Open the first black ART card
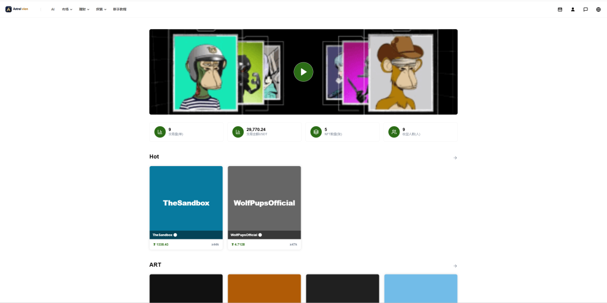Image resolution: width=607 pixels, height=303 pixels. tap(186, 288)
